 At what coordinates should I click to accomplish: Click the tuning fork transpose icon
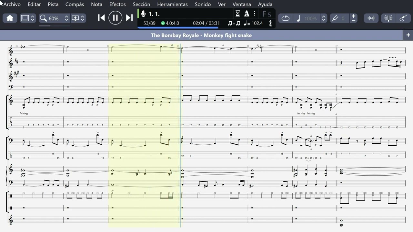tap(335, 18)
